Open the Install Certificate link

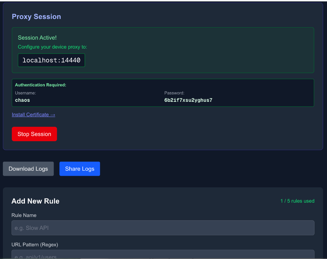pyautogui.click(x=30, y=115)
